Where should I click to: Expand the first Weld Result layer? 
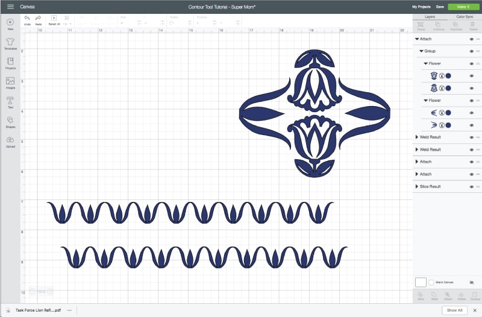(416, 137)
